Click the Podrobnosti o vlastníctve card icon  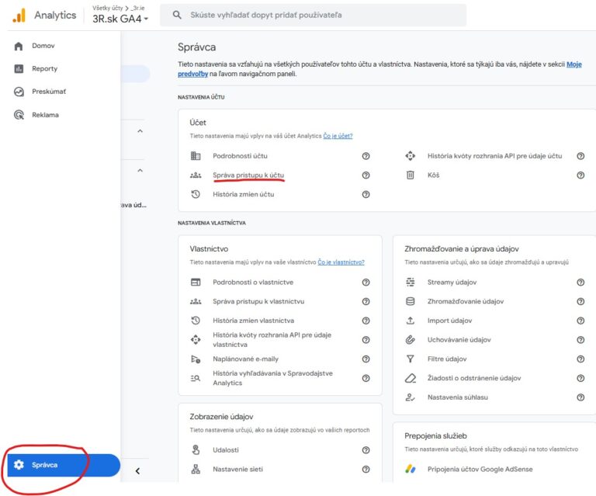coord(196,282)
